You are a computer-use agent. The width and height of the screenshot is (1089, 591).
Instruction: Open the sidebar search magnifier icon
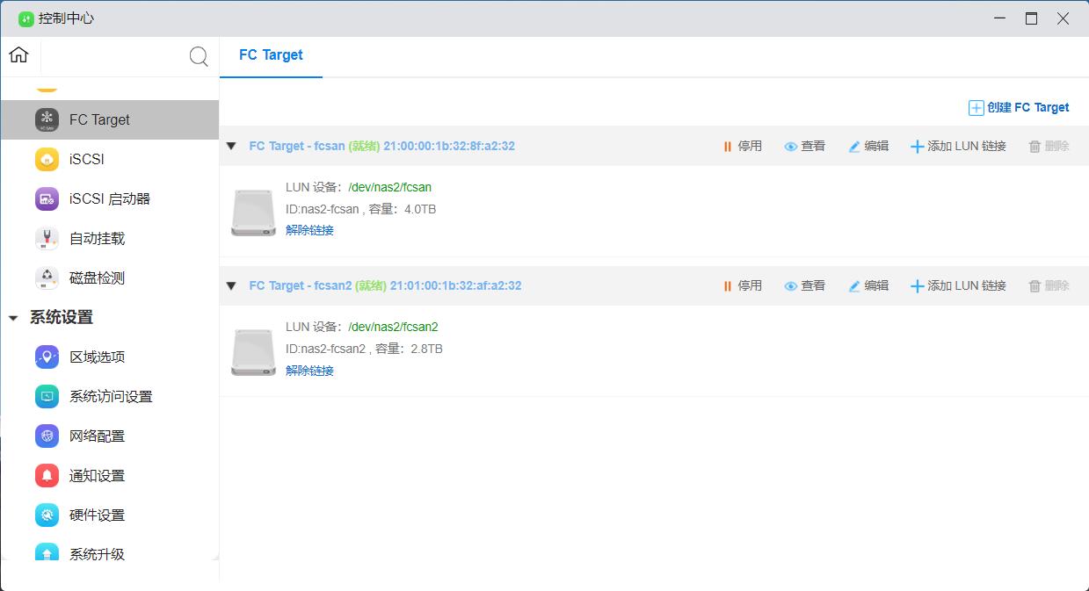[x=199, y=57]
